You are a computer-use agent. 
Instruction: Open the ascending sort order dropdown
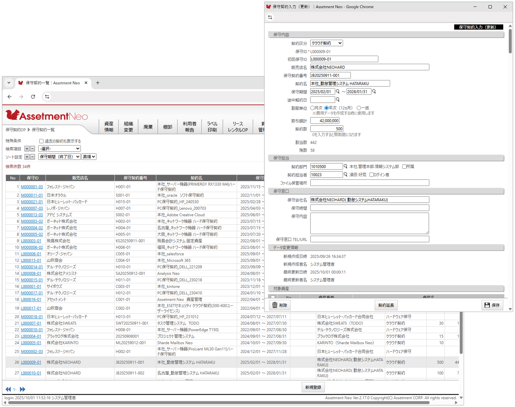click(x=89, y=157)
